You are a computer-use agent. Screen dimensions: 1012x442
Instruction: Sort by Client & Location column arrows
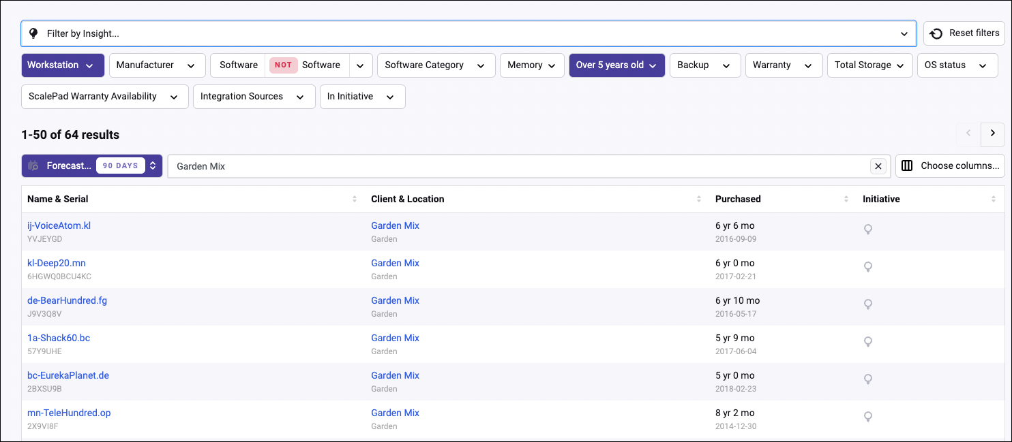699,199
